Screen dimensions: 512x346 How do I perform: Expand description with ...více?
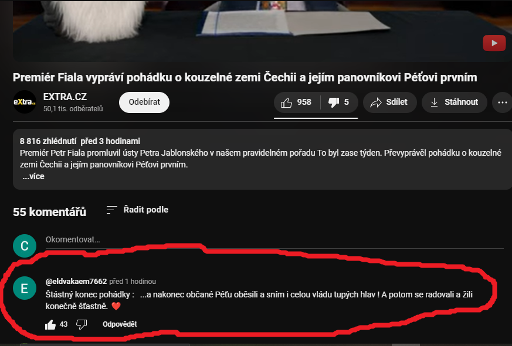coord(33,176)
